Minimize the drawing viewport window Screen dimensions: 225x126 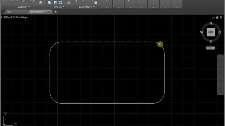[213, 17]
